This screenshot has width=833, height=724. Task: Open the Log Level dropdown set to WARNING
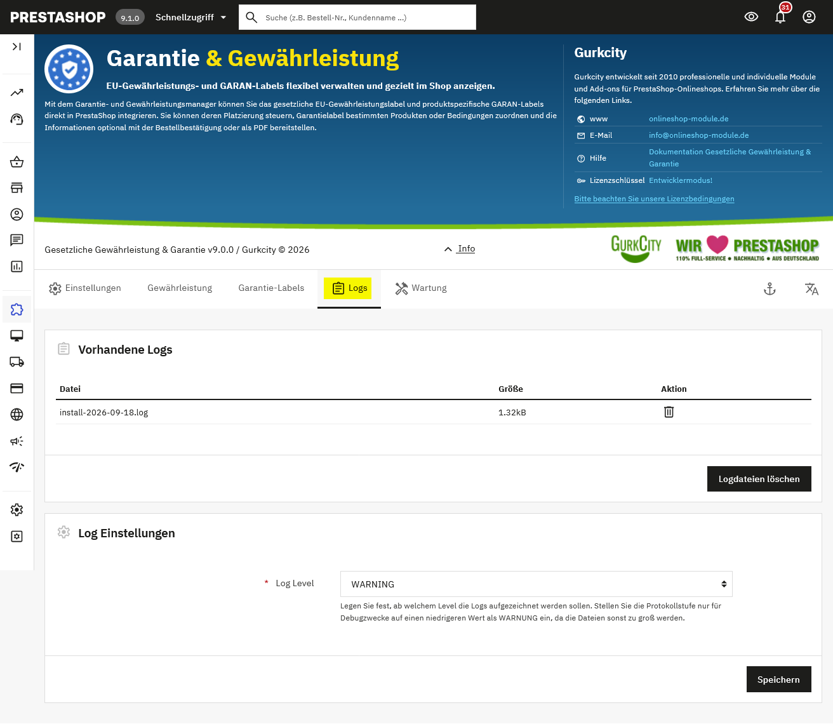click(536, 584)
